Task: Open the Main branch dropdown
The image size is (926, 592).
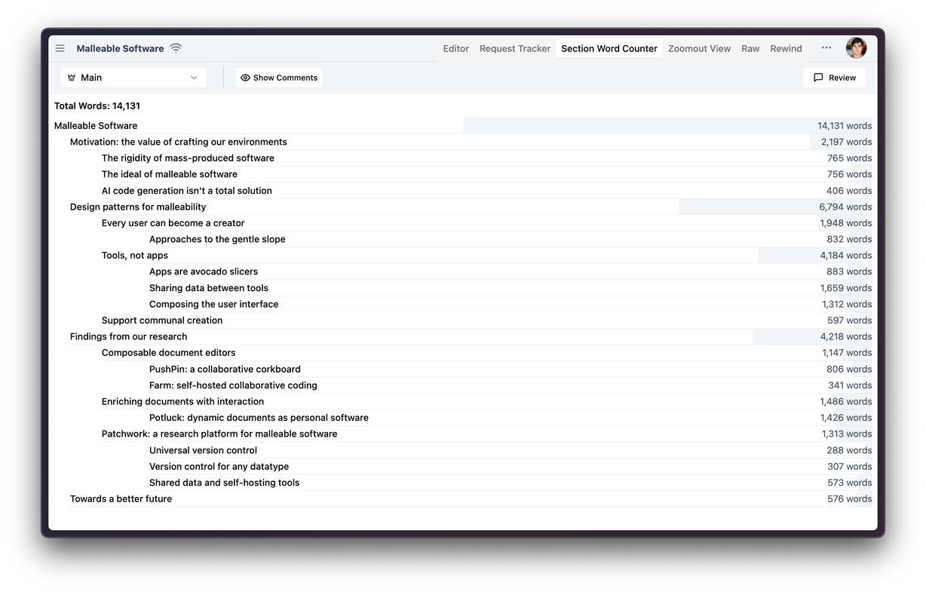Action: (x=133, y=78)
